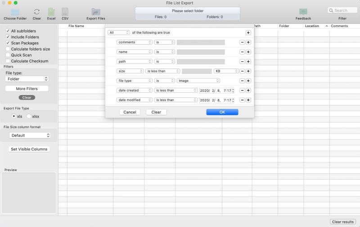Viewport: 360px width, 227px height.
Task: Add a new rule with top plus button
Action: click(x=248, y=32)
